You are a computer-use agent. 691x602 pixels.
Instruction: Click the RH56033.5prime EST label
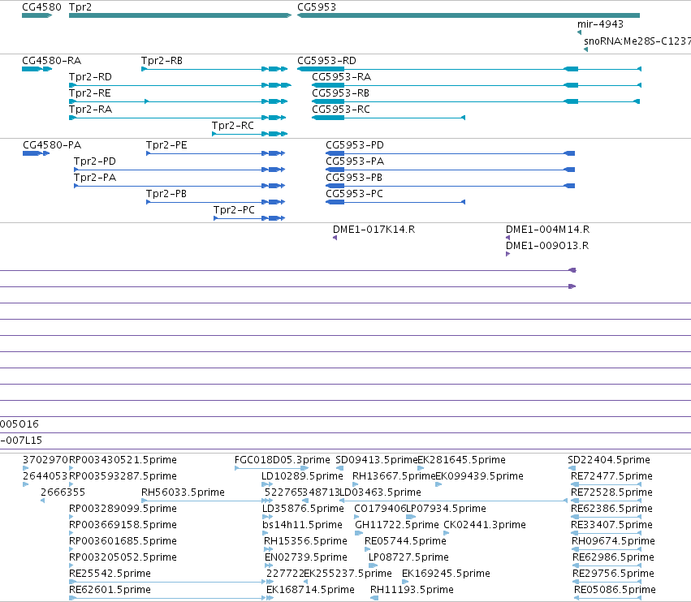coord(183,492)
